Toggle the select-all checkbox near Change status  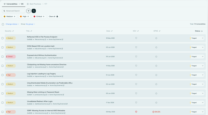pyautogui.click(x=3, y=24)
